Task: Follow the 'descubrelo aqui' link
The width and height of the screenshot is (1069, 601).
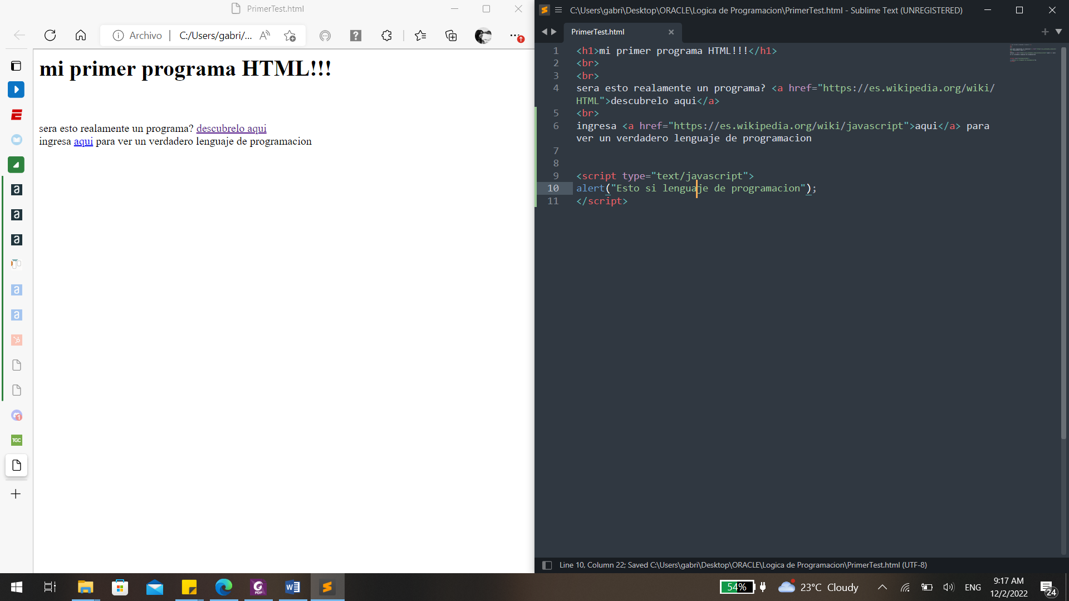Action: (231, 129)
